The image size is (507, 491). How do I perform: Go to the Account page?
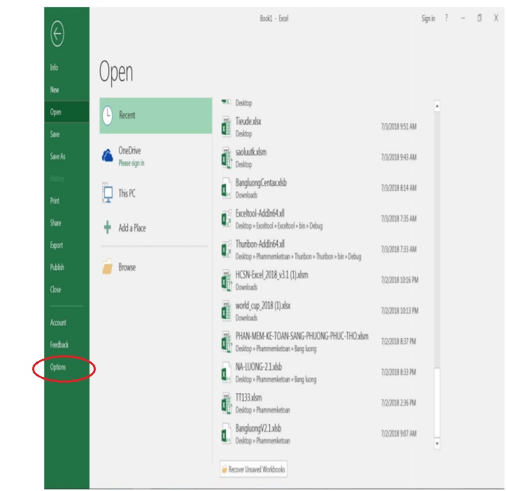point(58,323)
